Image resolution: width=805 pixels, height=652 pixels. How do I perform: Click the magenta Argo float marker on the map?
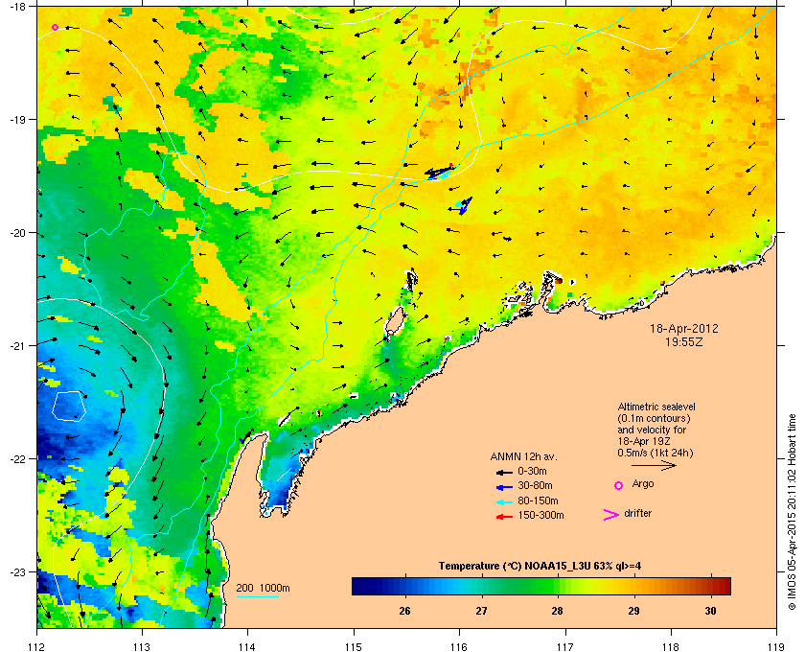tap(55, 27)
